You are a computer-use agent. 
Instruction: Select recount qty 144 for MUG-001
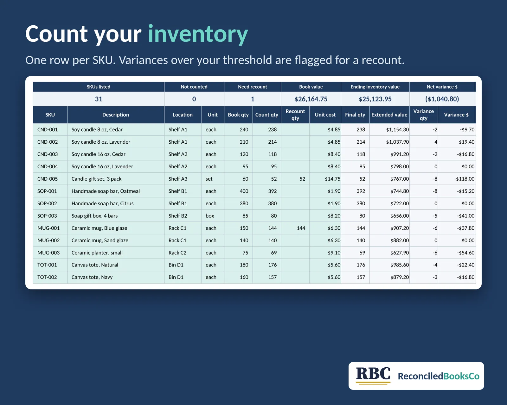click(x=295, y=228)
